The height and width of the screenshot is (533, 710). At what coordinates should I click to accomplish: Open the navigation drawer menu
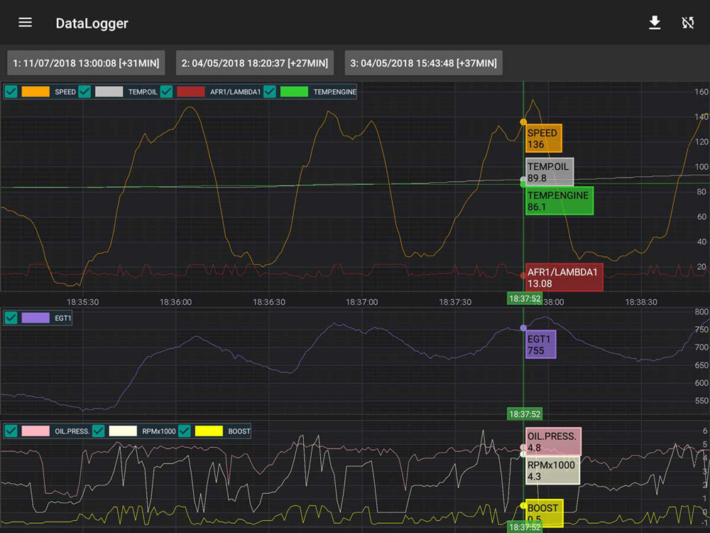coord(25,22)
